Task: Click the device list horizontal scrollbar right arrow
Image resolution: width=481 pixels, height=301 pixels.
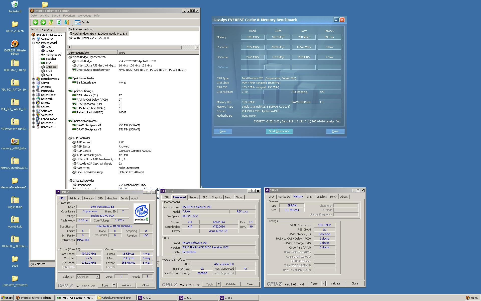Action: [x=197, y=47]
